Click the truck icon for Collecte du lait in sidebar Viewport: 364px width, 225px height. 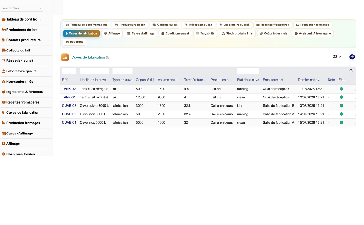[x=4, y=50]
